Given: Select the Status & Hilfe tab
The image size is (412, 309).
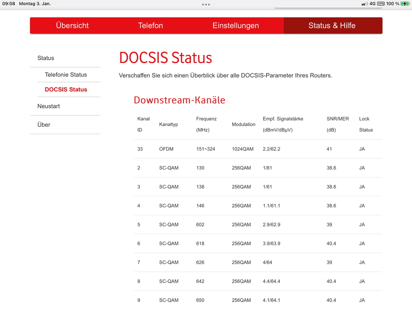Looking at the screenshot, I should click(x=332, y=26).
